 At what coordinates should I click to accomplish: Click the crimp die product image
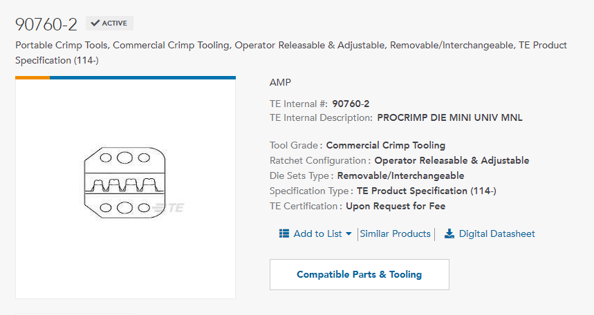click(125, 183)
